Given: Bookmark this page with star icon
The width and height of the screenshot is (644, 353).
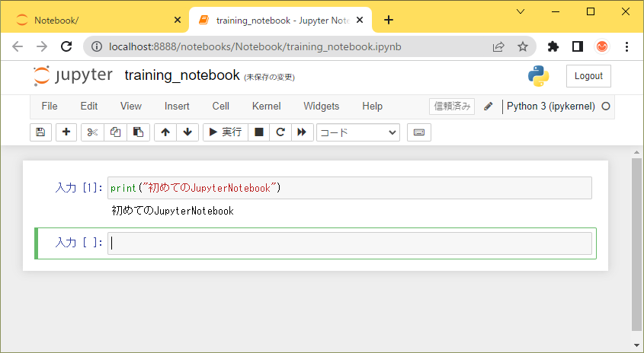Looking at the screenshot, I should (522, 46).
